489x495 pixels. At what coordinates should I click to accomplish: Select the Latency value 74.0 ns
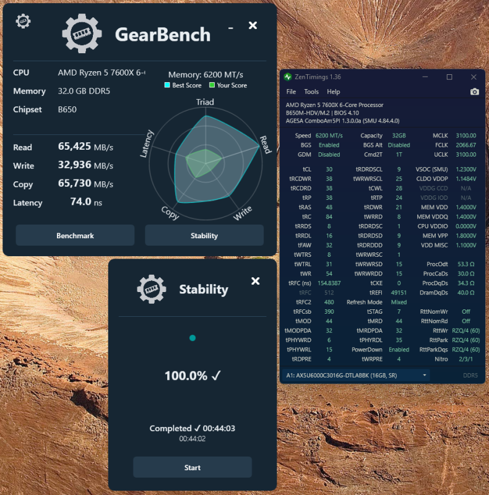tap(86, 202)
